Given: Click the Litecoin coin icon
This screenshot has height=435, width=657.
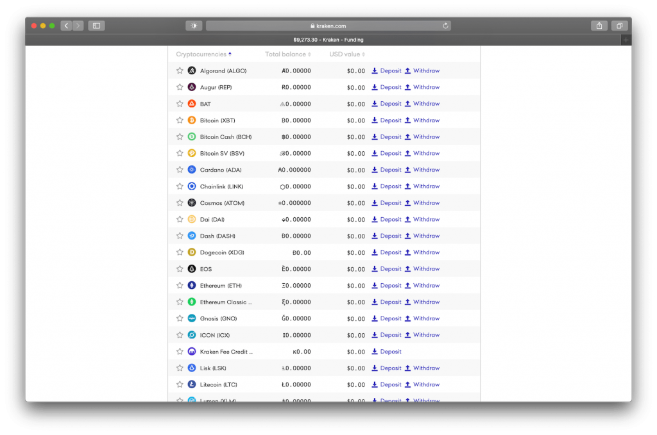Looking at the screenshot, I should (x=191, y=384).
